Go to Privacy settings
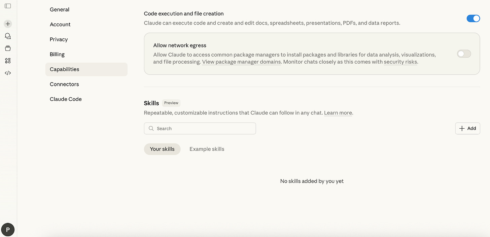490x237 pixels. coord(59,39)
